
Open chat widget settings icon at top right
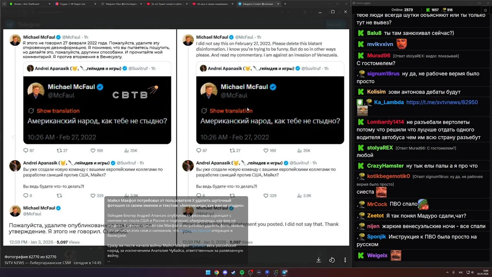(x=485, y=10)
